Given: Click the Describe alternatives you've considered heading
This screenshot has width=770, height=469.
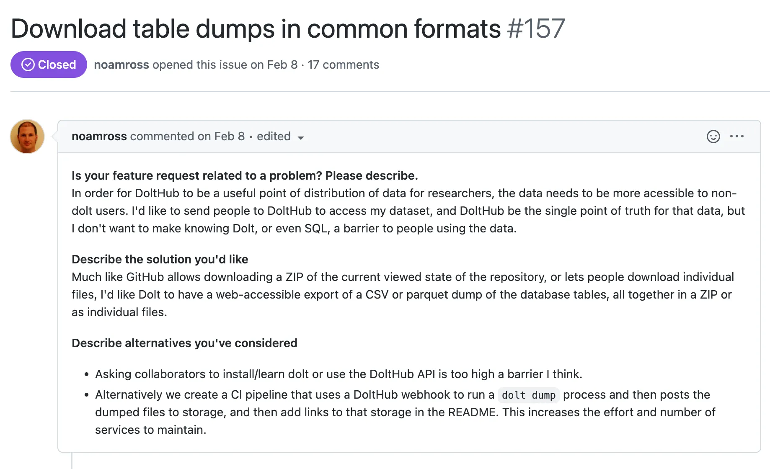Looking at the screenshot, I should (184, 343).
